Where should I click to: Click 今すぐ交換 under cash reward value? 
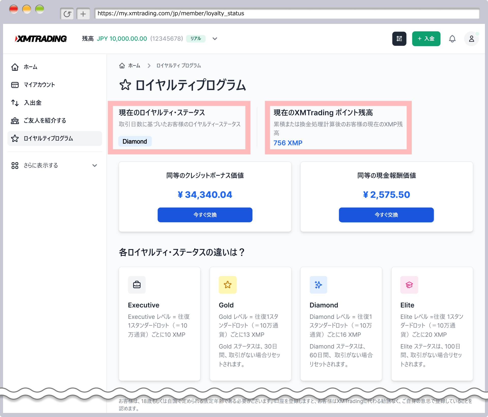tap(386, 215)
